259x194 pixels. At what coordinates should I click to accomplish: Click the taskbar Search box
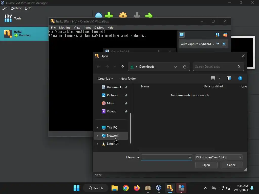tap(96, 188)
